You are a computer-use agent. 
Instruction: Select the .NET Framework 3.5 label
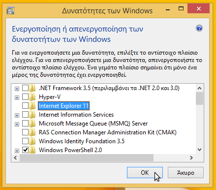click(109, 88)
